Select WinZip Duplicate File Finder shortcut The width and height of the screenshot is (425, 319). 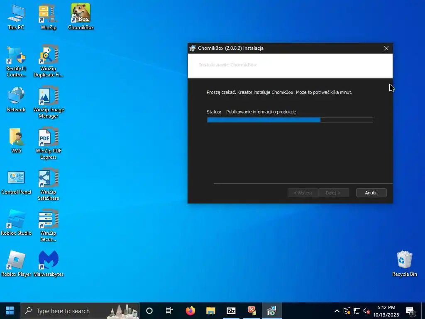tap(48, 61)
